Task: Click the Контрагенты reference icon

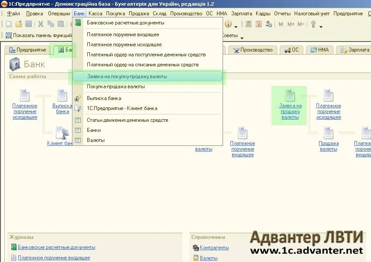Action: tap(196, 248)
